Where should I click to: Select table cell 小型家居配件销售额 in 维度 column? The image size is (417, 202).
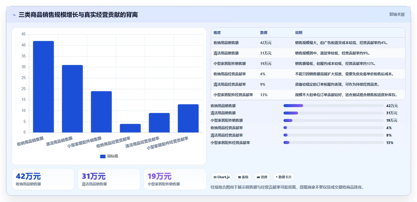[x=230, y=64]
